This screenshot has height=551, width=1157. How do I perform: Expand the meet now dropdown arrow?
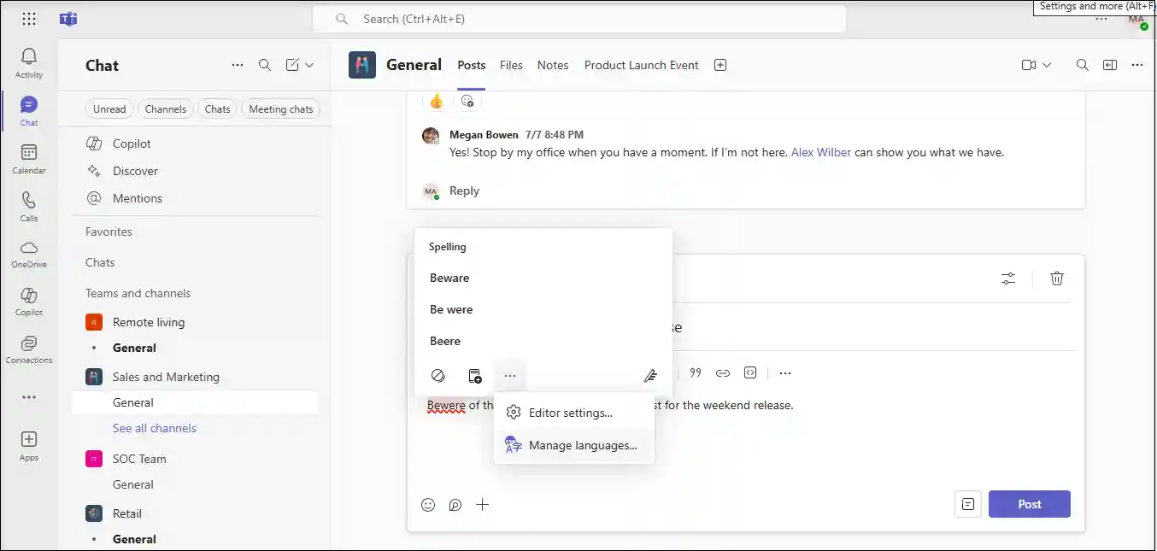point(1047,65)
